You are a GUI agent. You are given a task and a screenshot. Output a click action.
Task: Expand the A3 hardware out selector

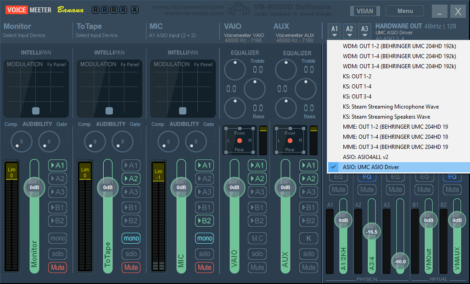tap(364, 32)
